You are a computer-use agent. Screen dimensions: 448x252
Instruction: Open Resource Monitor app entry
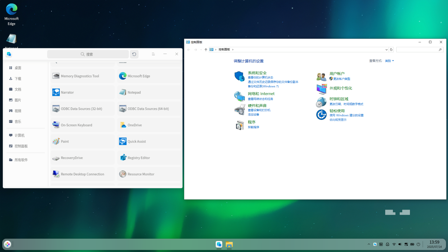[x=141, y=174]
